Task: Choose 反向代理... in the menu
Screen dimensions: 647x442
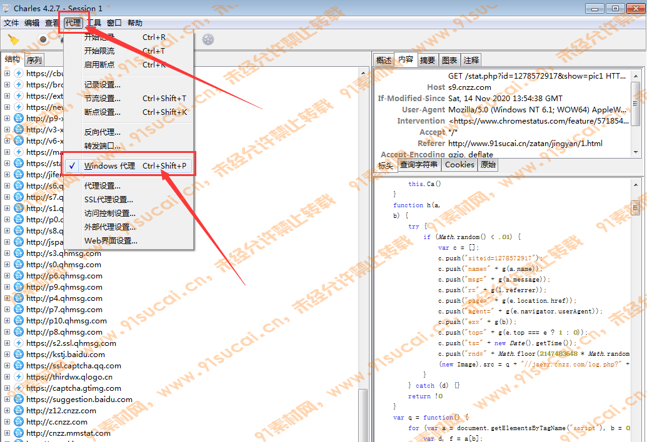Action: click(x=128, y=132)
